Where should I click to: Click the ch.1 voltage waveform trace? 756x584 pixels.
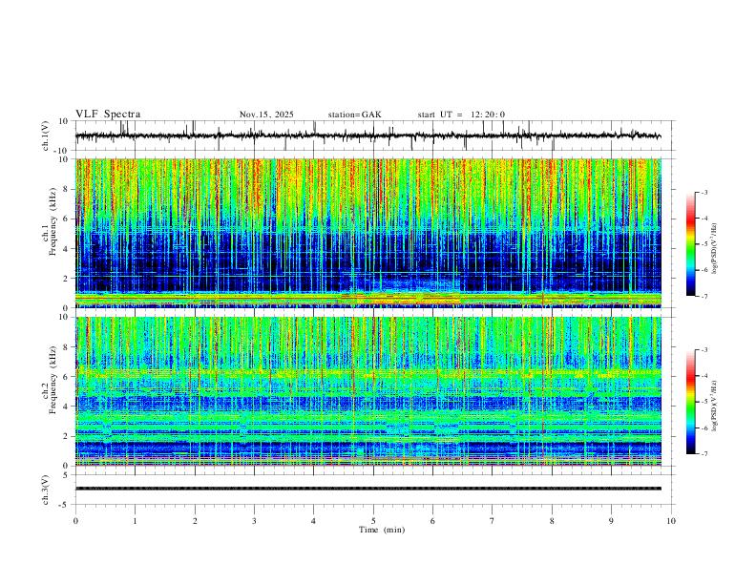pos(367,136)
